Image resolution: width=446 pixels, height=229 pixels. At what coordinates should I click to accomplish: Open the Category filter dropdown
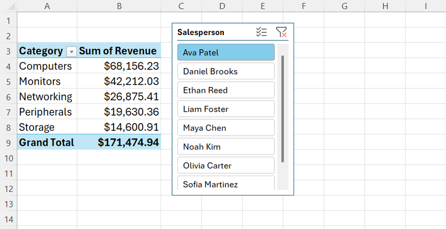tap(71, 51)
